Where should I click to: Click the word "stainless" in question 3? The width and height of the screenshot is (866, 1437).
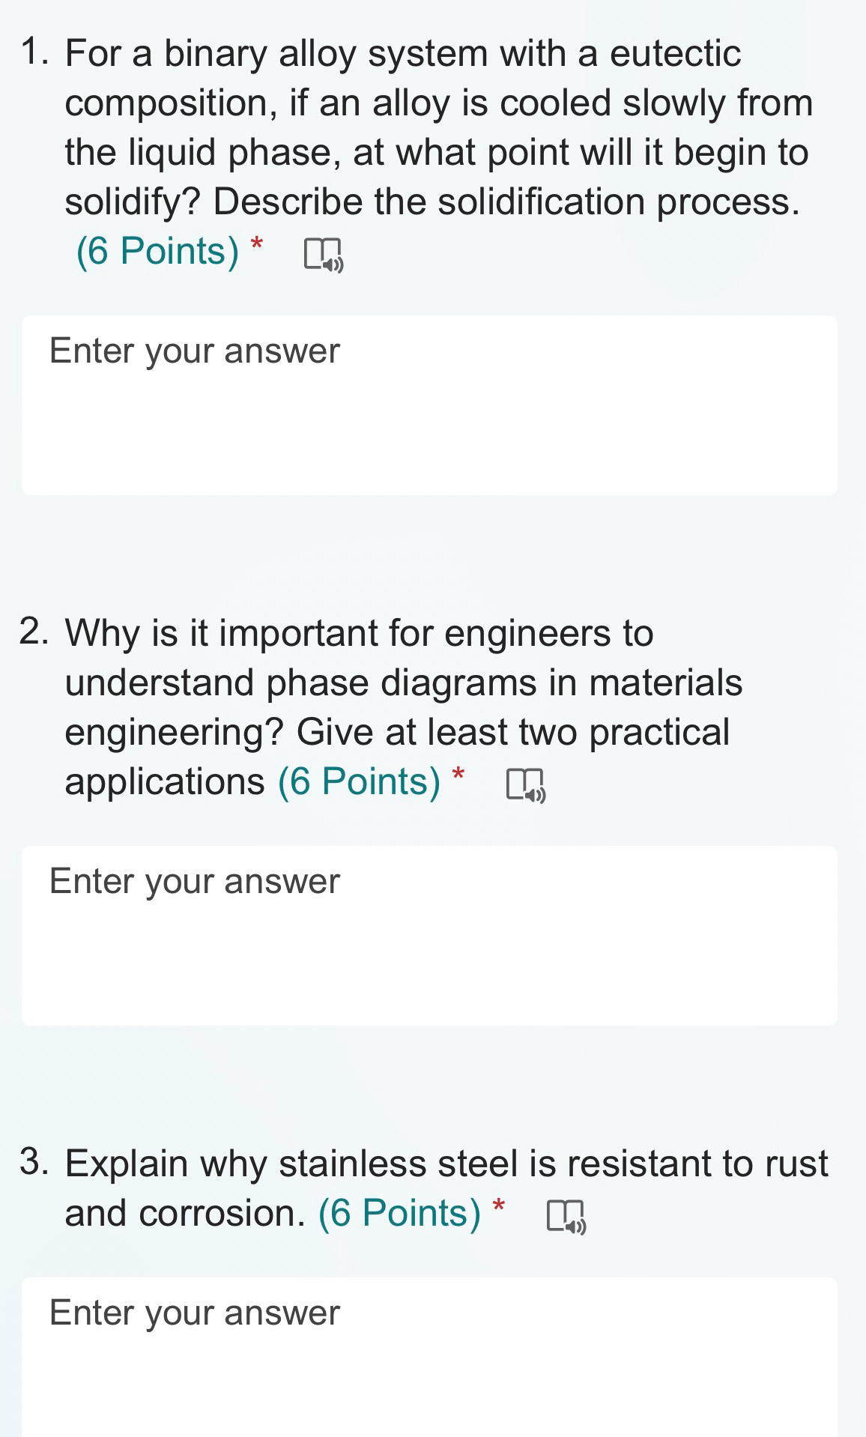pyautogui.click(x=352, y=1164)
